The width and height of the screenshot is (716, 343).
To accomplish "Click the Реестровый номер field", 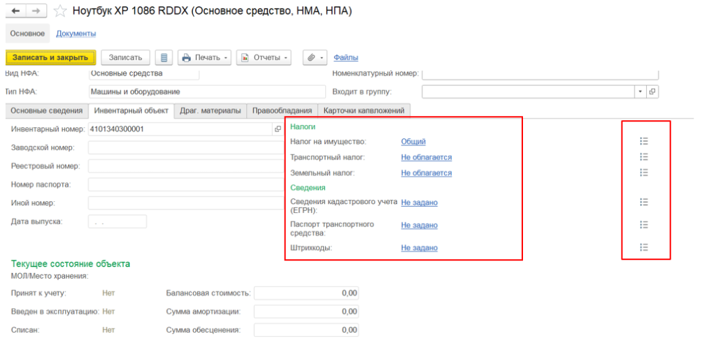I will (x=186, y=166).
